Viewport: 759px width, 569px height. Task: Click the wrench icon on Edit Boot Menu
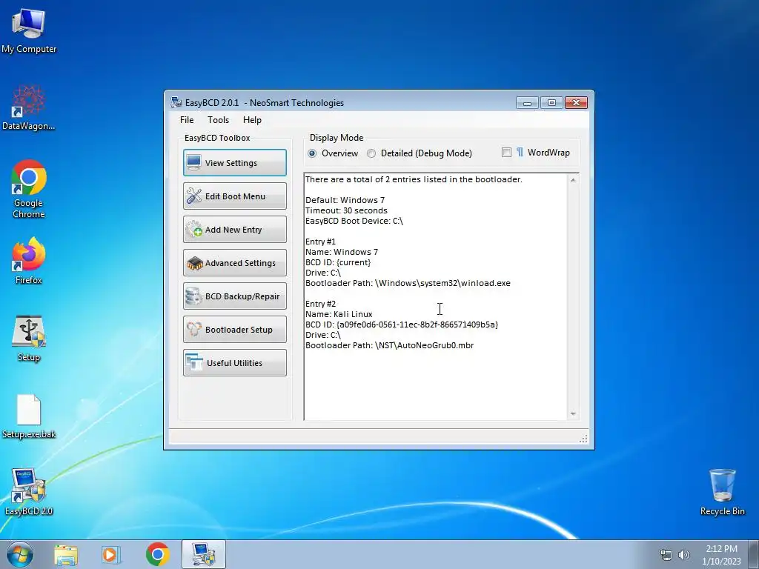(194, 196)
